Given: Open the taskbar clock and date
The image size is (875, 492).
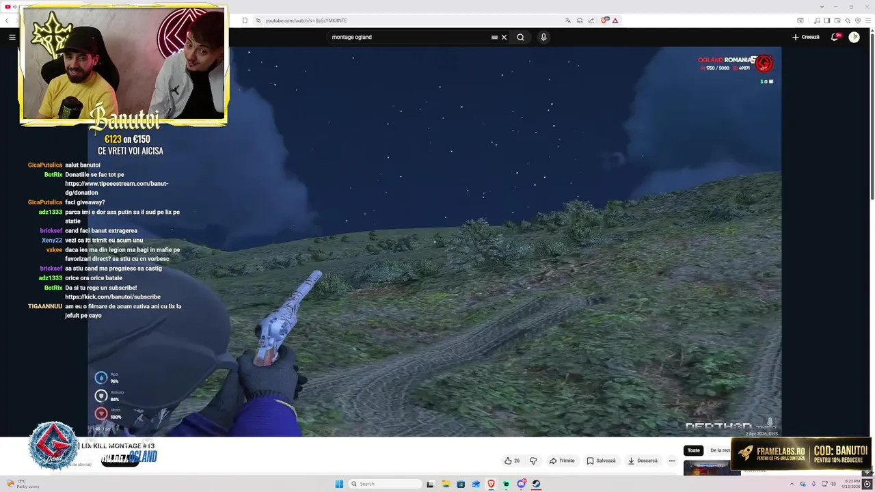Looking at the screenshot, I should click(852, 484).
